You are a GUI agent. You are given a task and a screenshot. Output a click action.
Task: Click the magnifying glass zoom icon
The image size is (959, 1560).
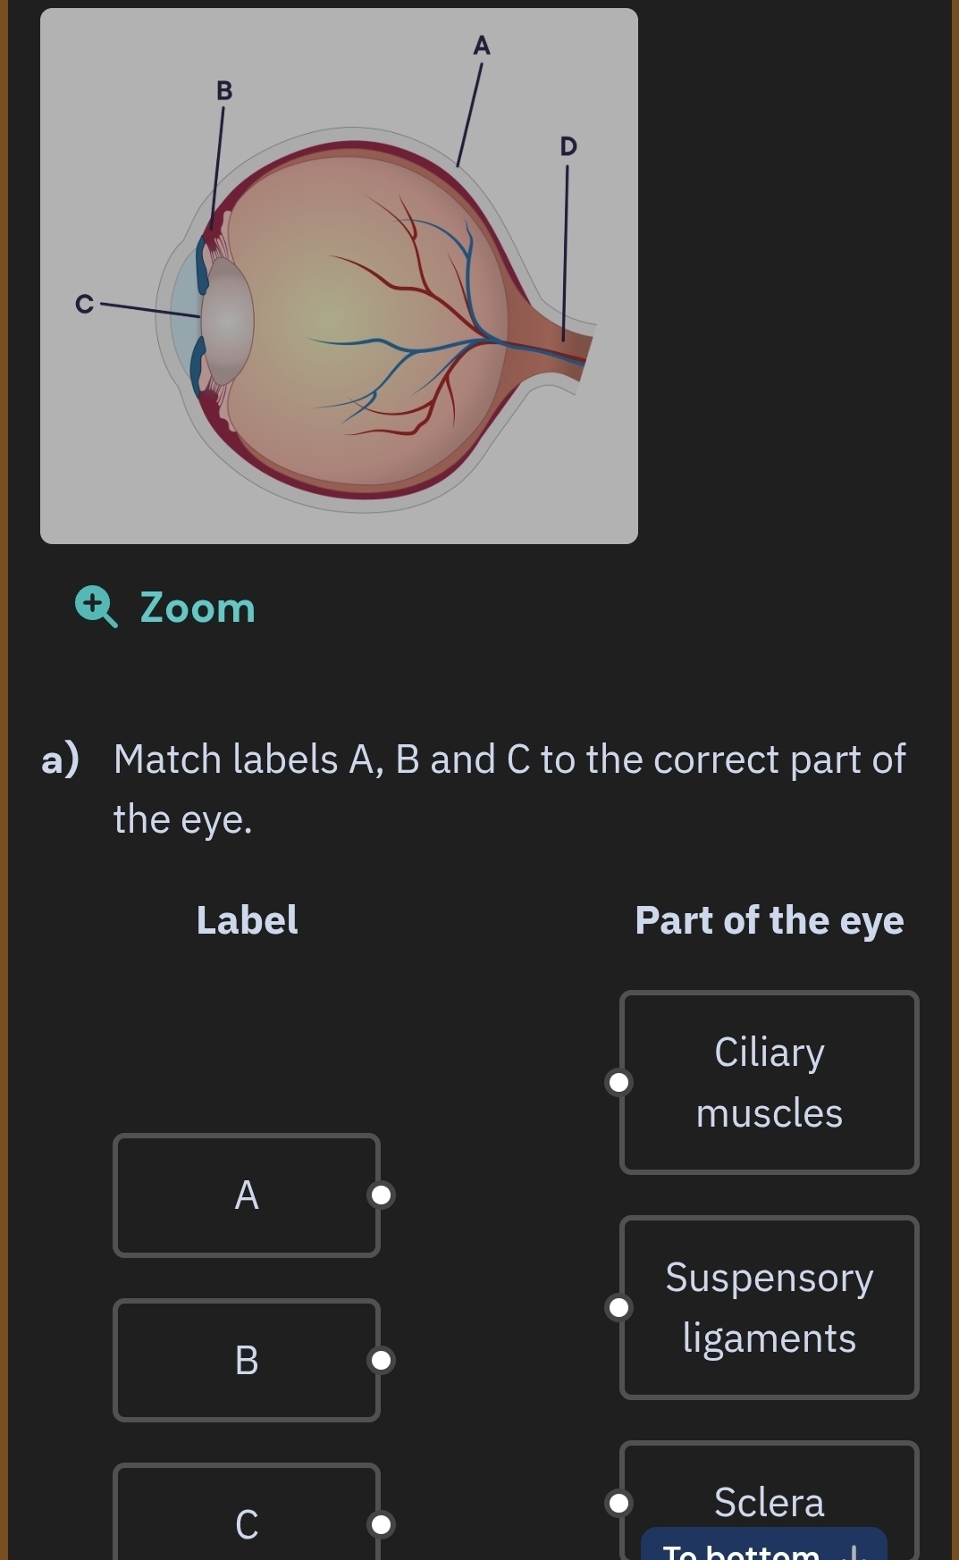(x=95, y=607)
